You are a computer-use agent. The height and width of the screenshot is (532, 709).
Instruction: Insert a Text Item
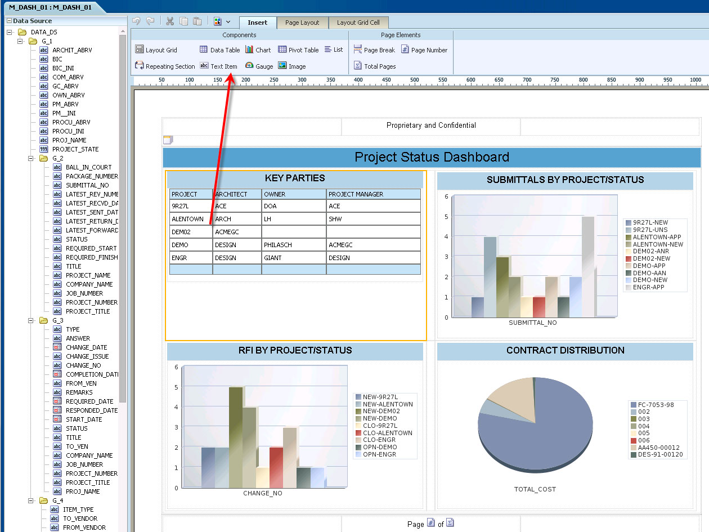(x=218, y=66)
